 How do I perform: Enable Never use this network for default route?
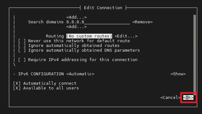pos(22,41)
